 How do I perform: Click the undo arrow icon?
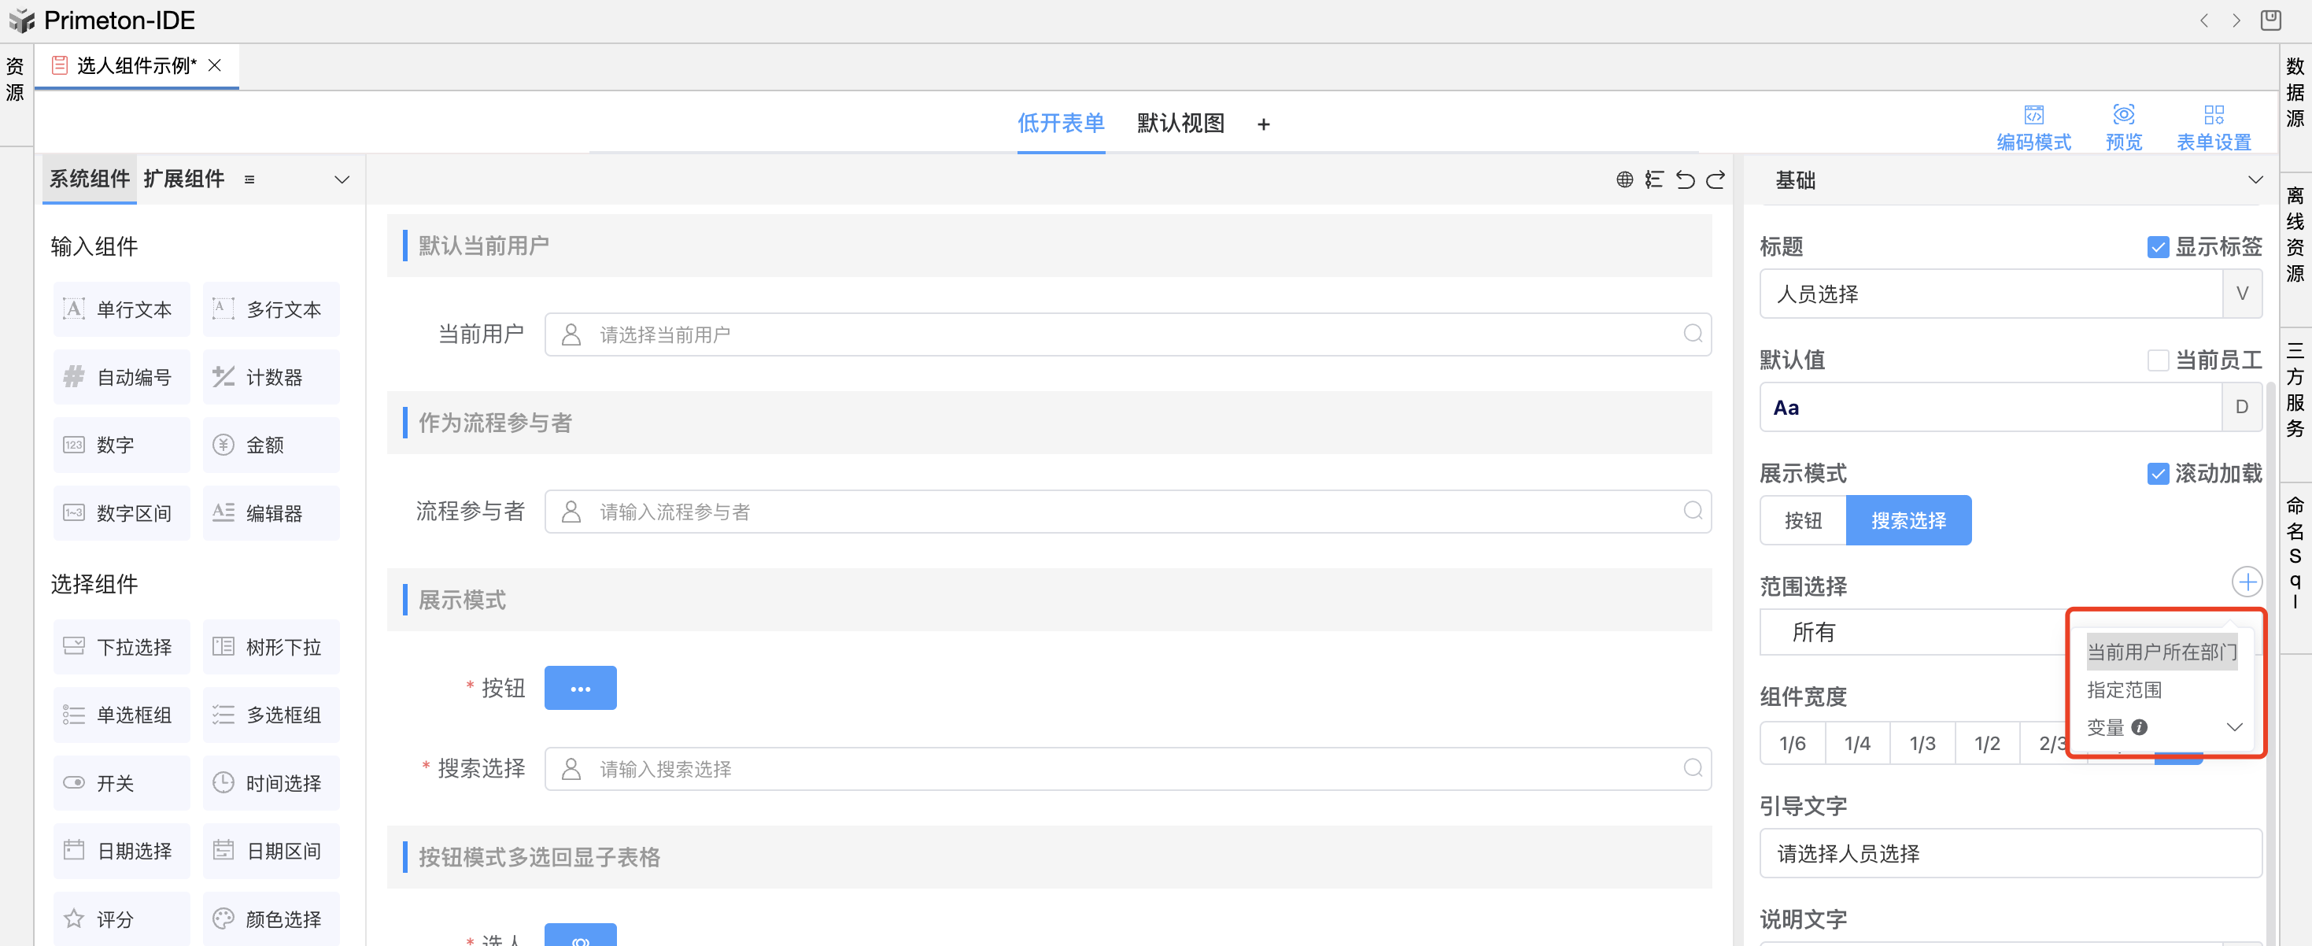1685,179
